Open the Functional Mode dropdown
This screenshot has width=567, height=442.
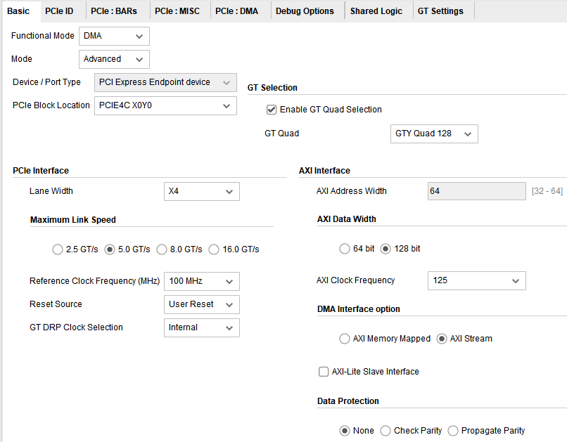tap(113, 36)
